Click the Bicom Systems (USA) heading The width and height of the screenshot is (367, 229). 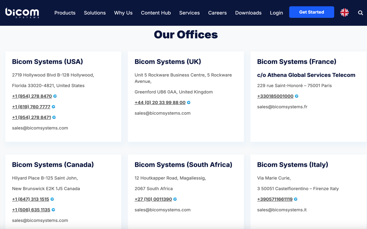pyautogui.click(x=47, y=62)
